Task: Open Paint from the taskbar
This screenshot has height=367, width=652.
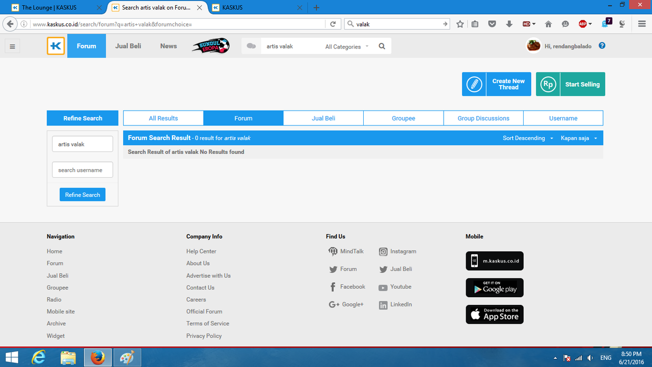Action: click(127, 357)
